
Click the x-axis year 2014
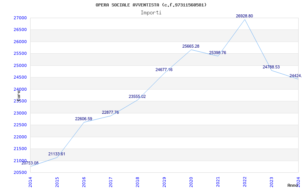(31, 182)
